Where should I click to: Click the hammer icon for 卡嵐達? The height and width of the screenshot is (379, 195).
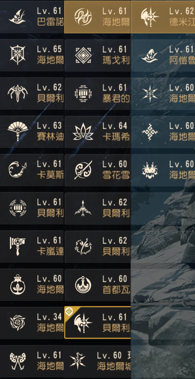(x=18, y=246)
